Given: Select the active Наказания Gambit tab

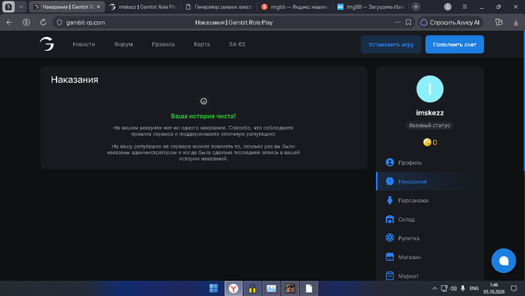Looking at the screenshot, I should (67, 7).
